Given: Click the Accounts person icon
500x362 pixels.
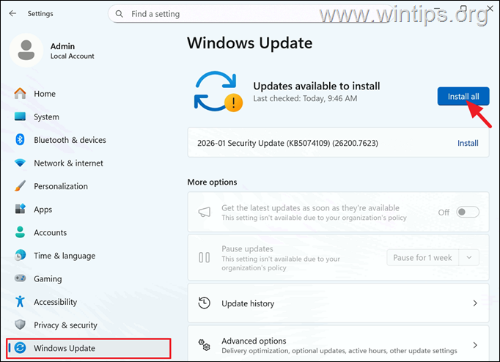Looking at the screenshot, I should pyautogui.click(x=20, y=232).
